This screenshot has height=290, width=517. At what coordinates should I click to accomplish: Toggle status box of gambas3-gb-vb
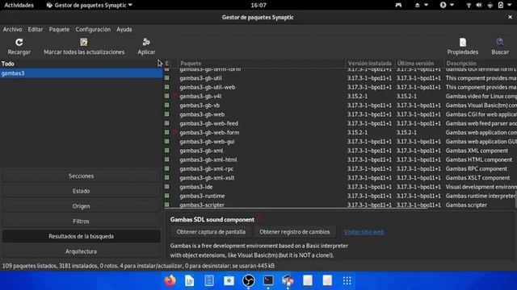coord(167,105)
